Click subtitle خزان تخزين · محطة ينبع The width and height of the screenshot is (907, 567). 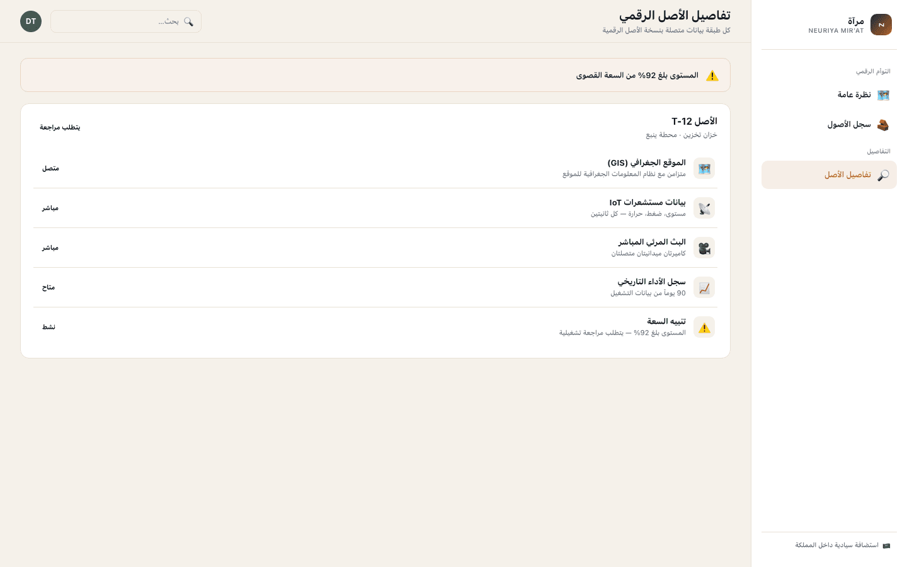pyautogui.click(x=682, y=135)
